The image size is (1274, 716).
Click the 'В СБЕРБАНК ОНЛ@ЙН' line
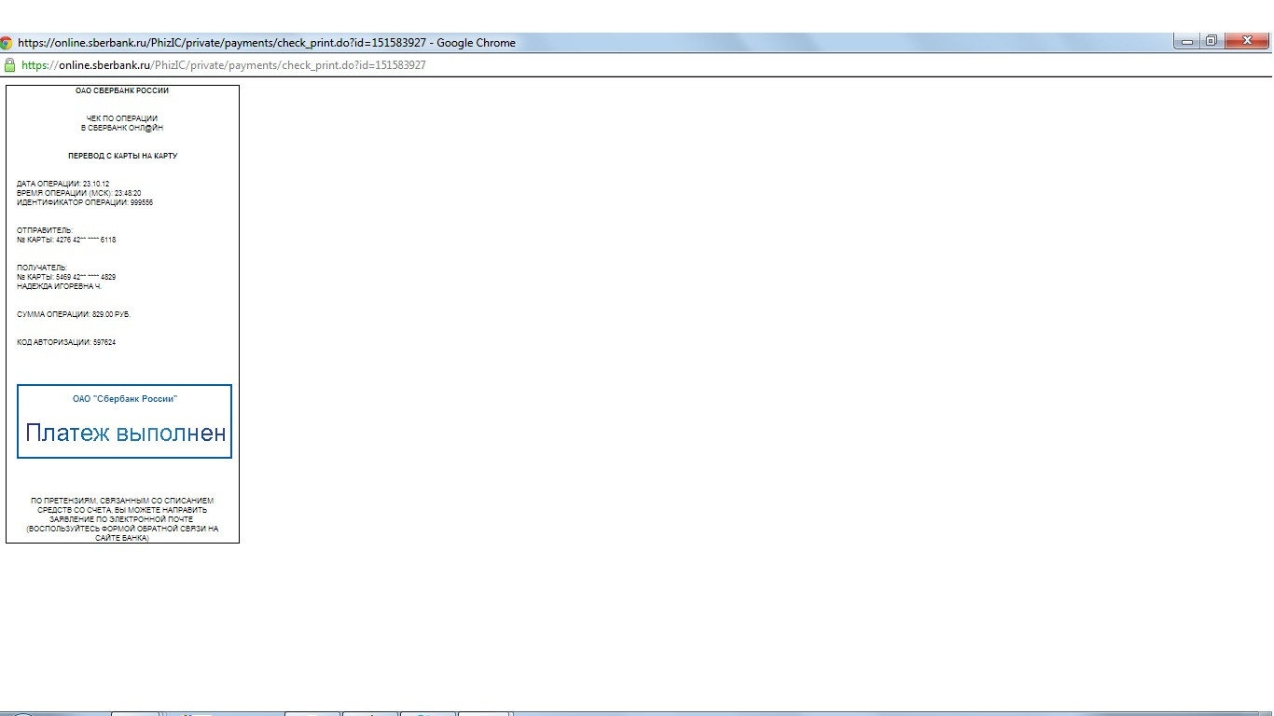122,129
